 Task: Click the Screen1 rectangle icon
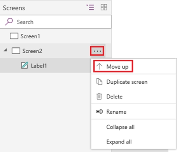14,36
